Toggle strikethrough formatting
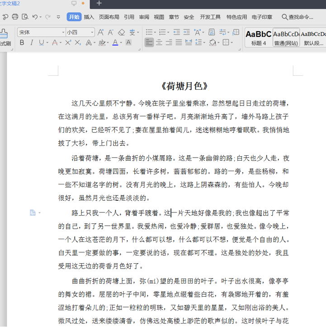This screenshot has width=326, height=328. pos(55,43)
